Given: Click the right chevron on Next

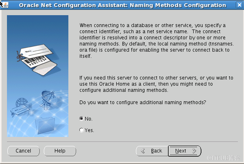Looking at the screenshot, I should (194, 151).
